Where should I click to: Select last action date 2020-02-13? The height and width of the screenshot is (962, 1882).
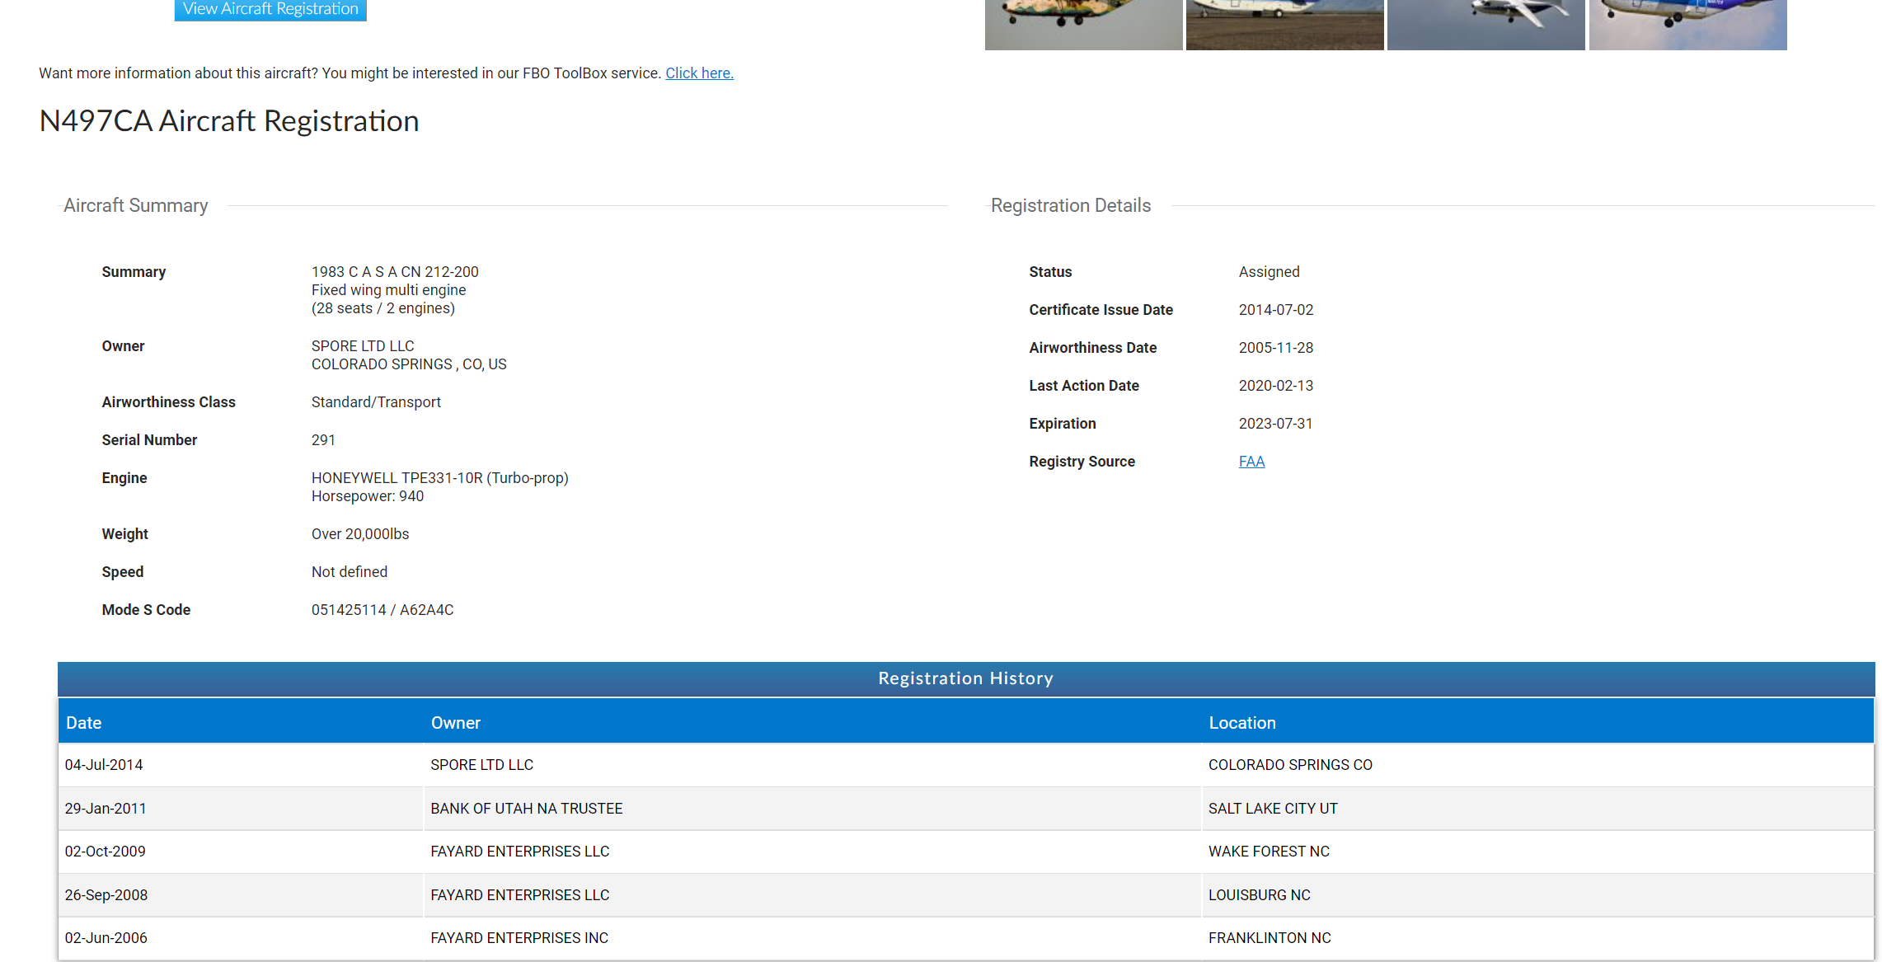click(1276, 386)
